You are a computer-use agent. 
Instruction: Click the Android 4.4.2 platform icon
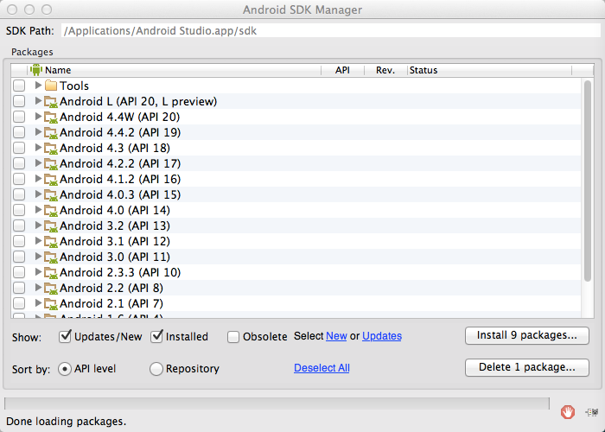point(51,132)
